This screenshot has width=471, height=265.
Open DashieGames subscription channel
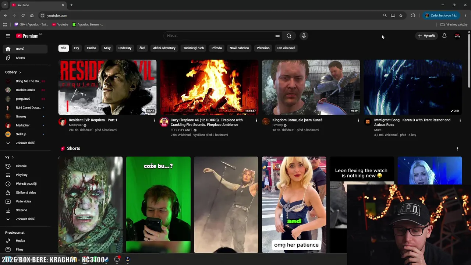point(25,90)
